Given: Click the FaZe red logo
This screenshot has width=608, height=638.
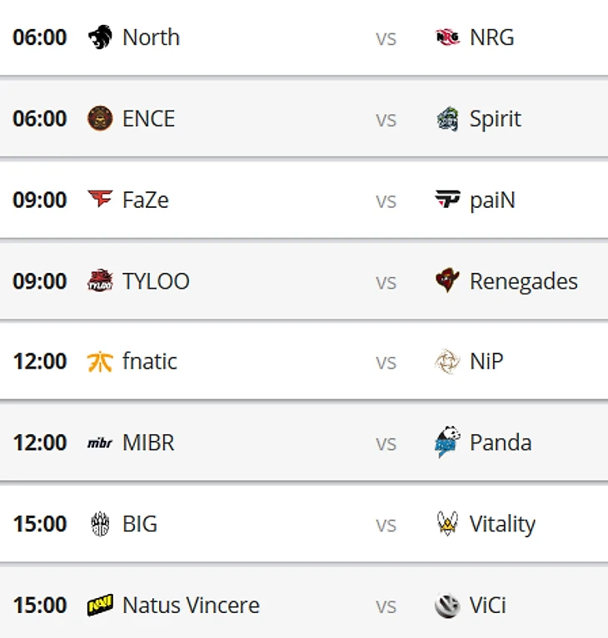Looking at the screenshot, I should point(100,199).
